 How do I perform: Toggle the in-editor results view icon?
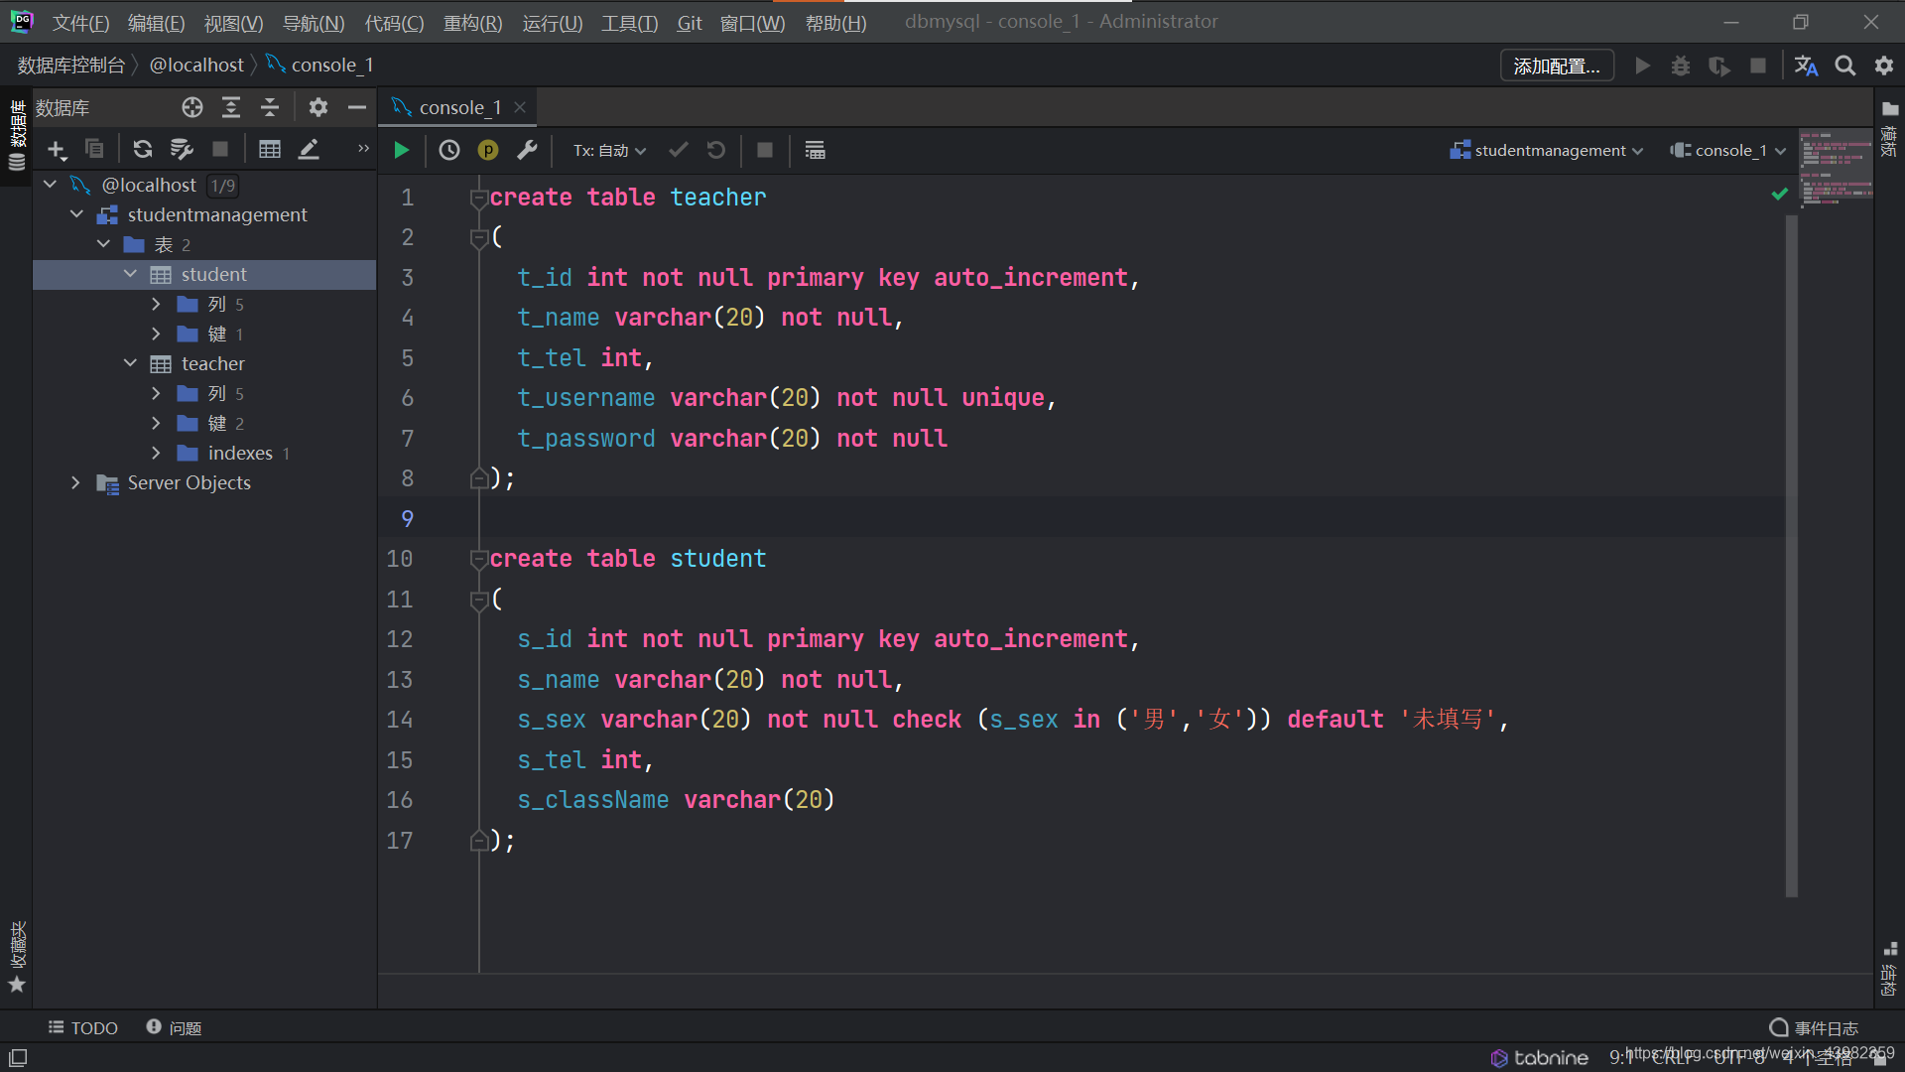coord(815,150)
